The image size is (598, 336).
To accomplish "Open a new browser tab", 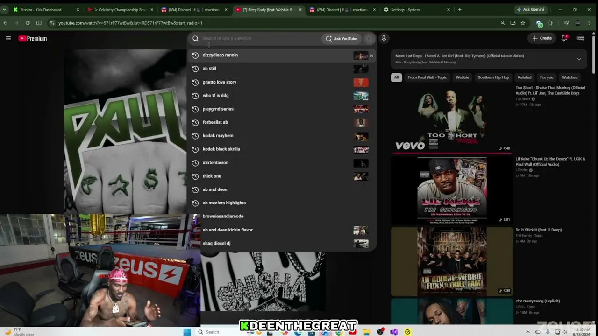I will 460,9.
